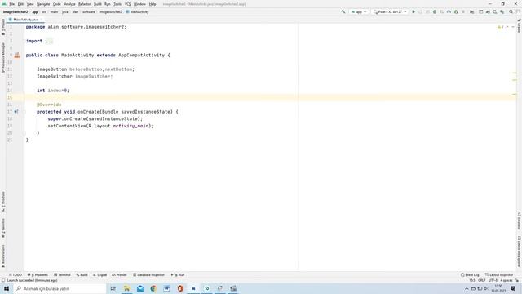Open the Terminal tool window
Viewport: 522px width, 294px height.
point(62,275)
